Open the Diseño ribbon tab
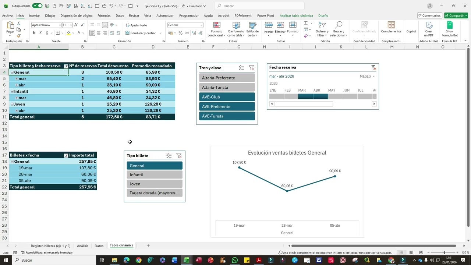 click(323, 15)
